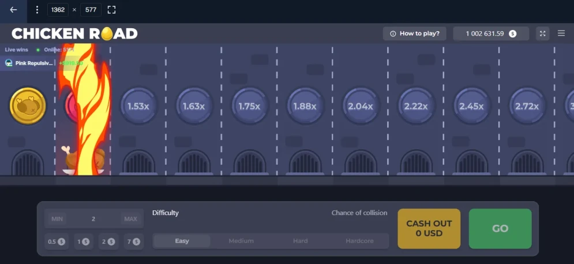574x264 pixels.
Task: Click the sewer grate under 1.53x
Action: [x=138, y=162]
